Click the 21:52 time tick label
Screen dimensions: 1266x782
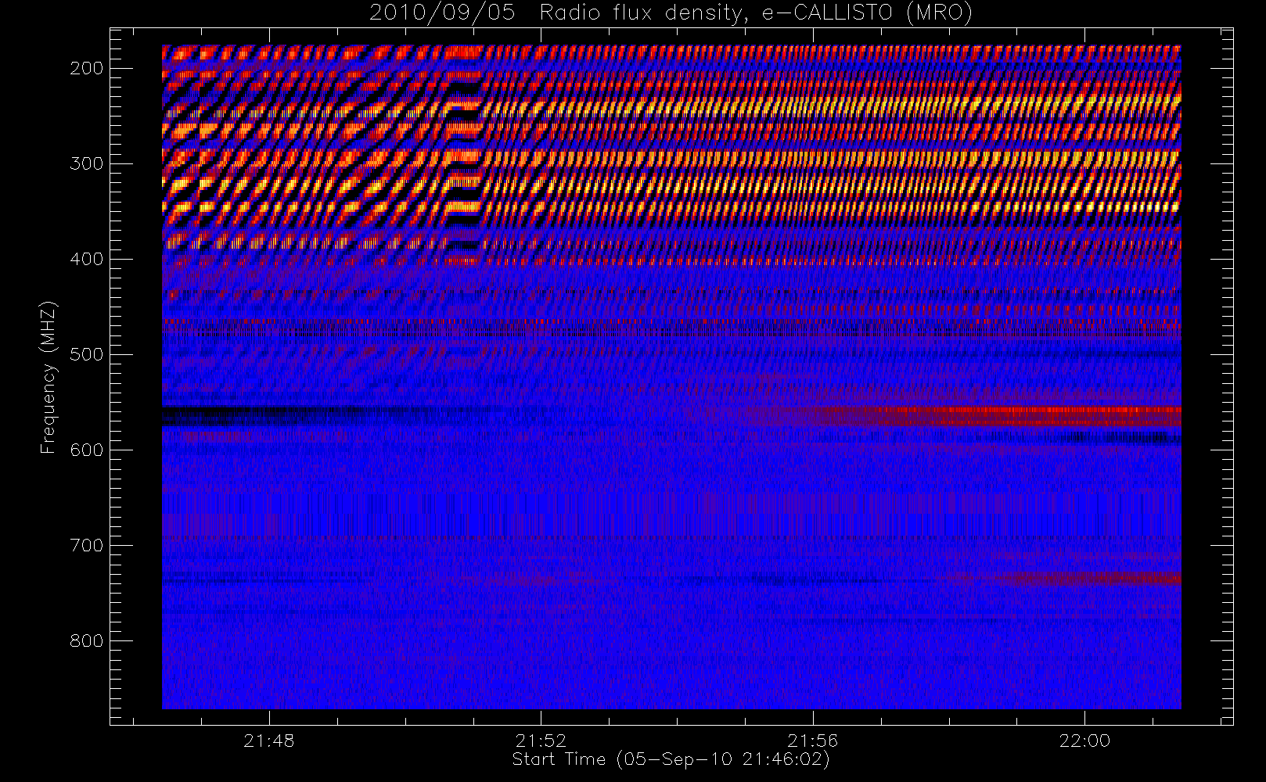click(x=541, y=741)
